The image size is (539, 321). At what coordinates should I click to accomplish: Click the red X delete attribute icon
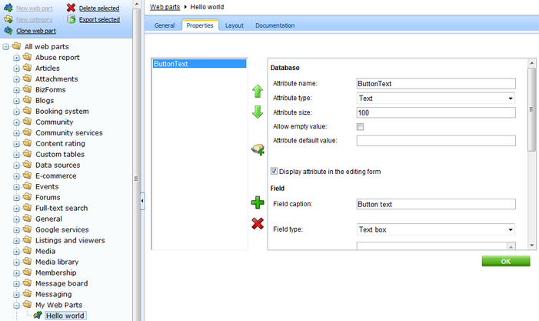[x=258, y=224]
